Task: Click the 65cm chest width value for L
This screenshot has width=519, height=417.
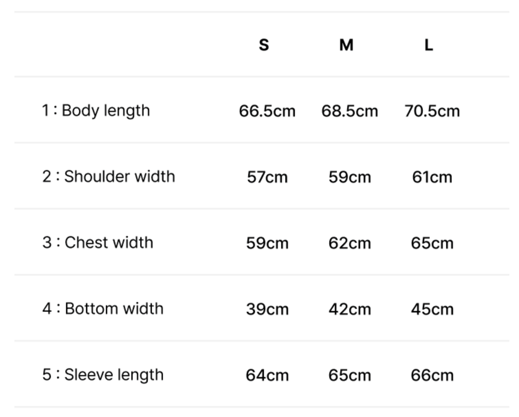Action: [432, 243]
